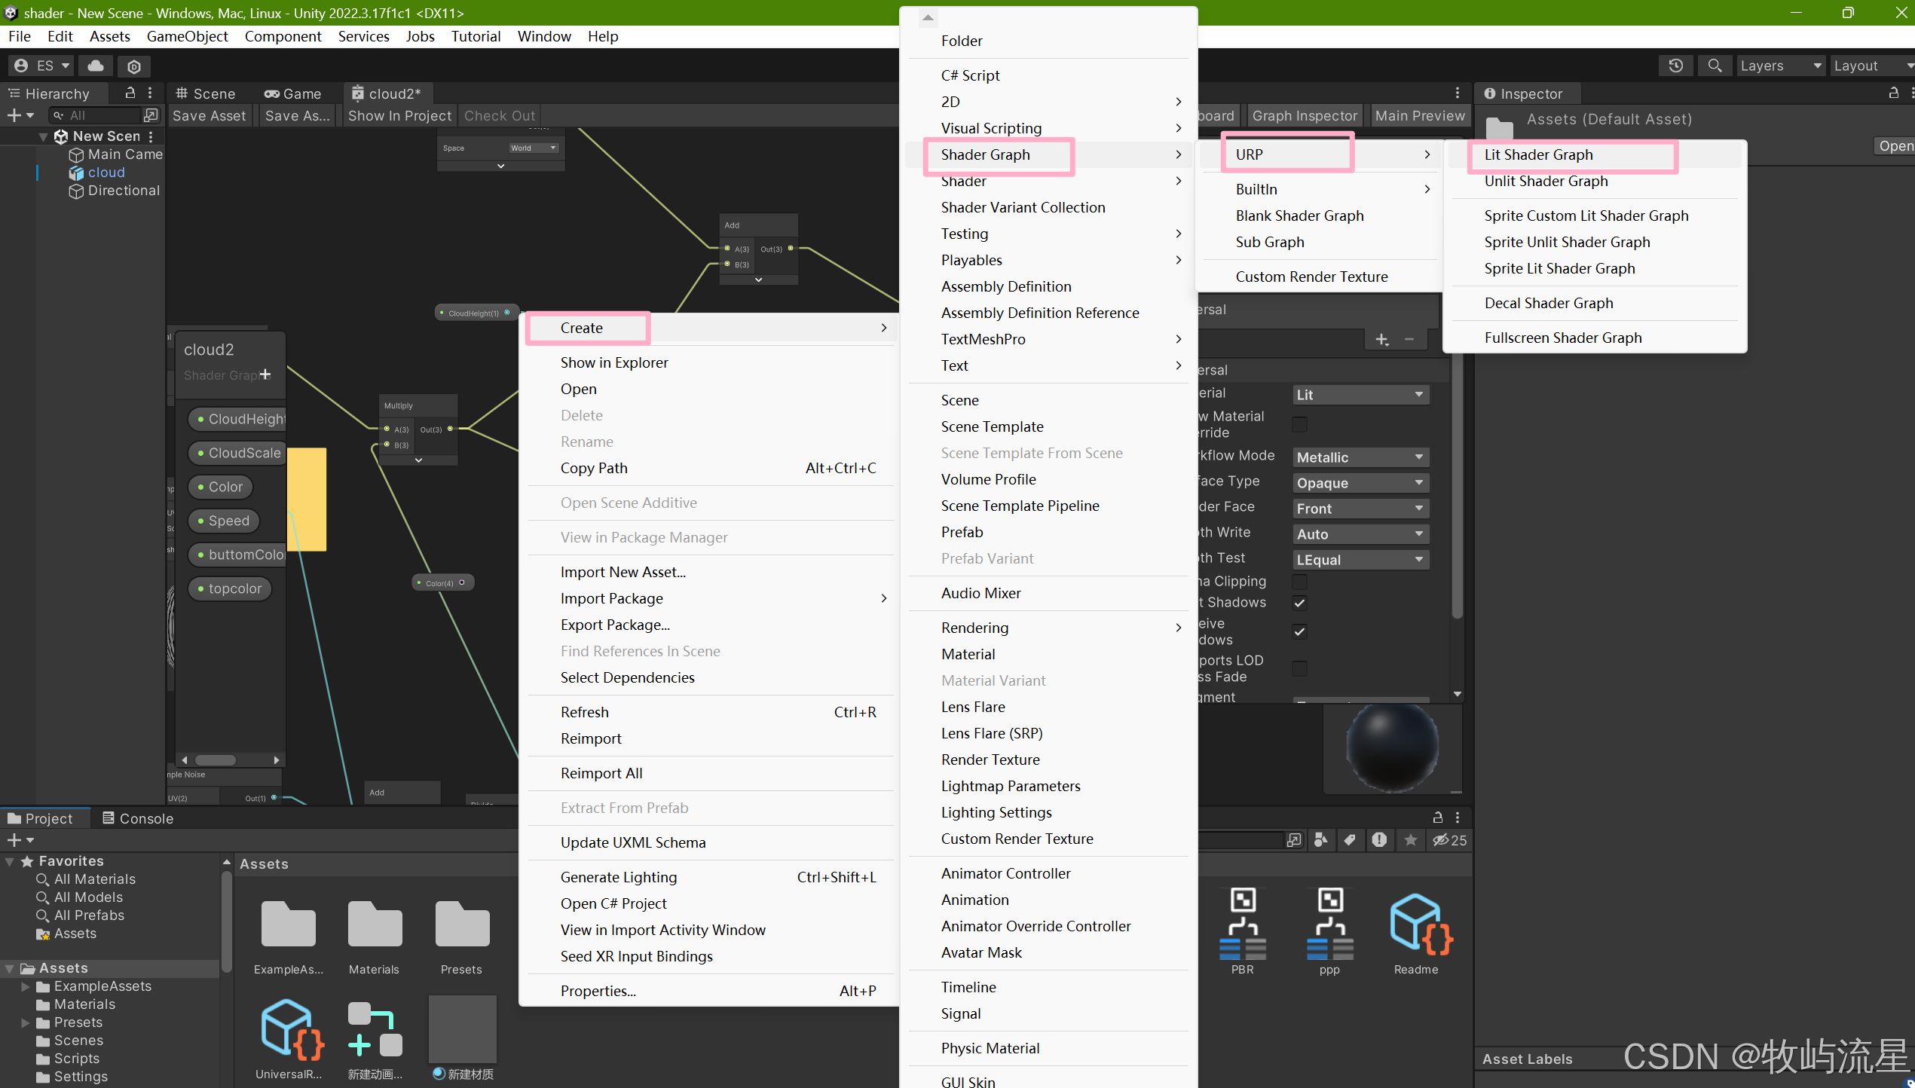Viewport: 1915px width, 1088px height.
Task: Toggle hidden packages count eye icon
Action: point(1449,840)
